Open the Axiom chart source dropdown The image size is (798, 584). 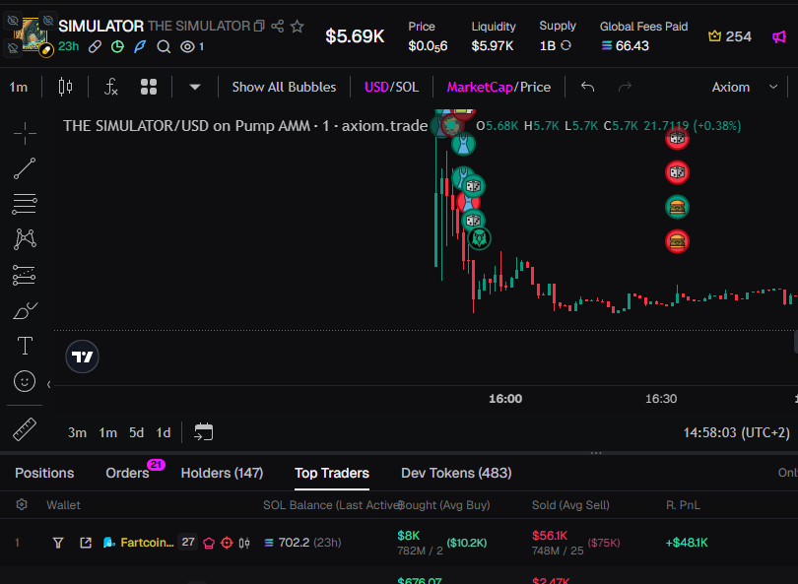[745, 87]
